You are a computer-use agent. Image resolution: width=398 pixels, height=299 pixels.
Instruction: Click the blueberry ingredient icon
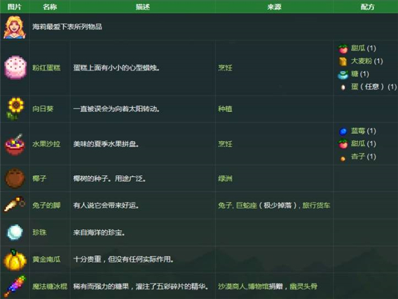click(x=343, y=131)
